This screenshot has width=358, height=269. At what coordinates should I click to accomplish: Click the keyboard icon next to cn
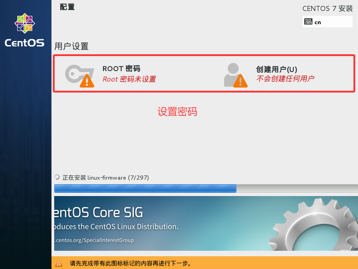[x=308, y=22]
